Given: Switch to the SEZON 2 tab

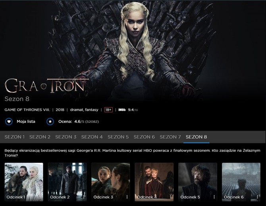Looking at the screenshot, I should tap(40, 137).
